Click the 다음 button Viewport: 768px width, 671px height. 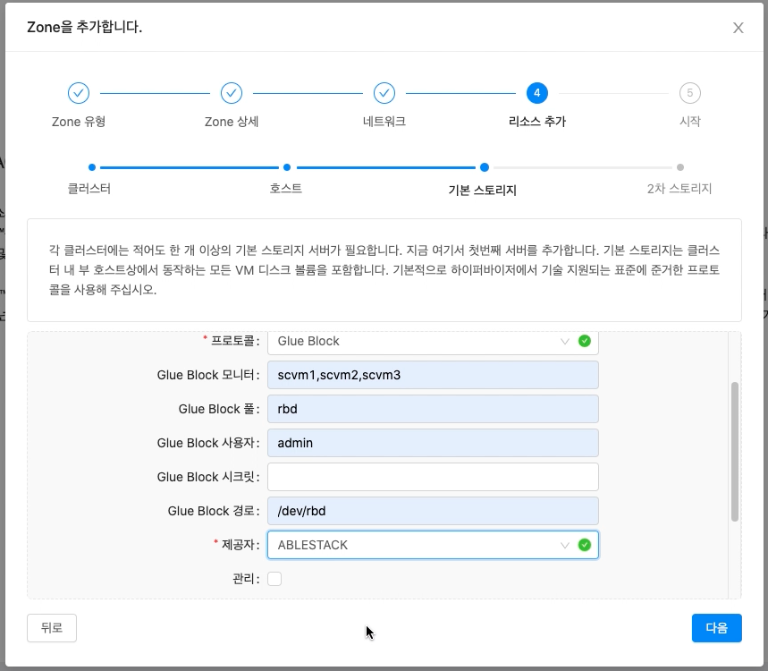pos(716,627)
